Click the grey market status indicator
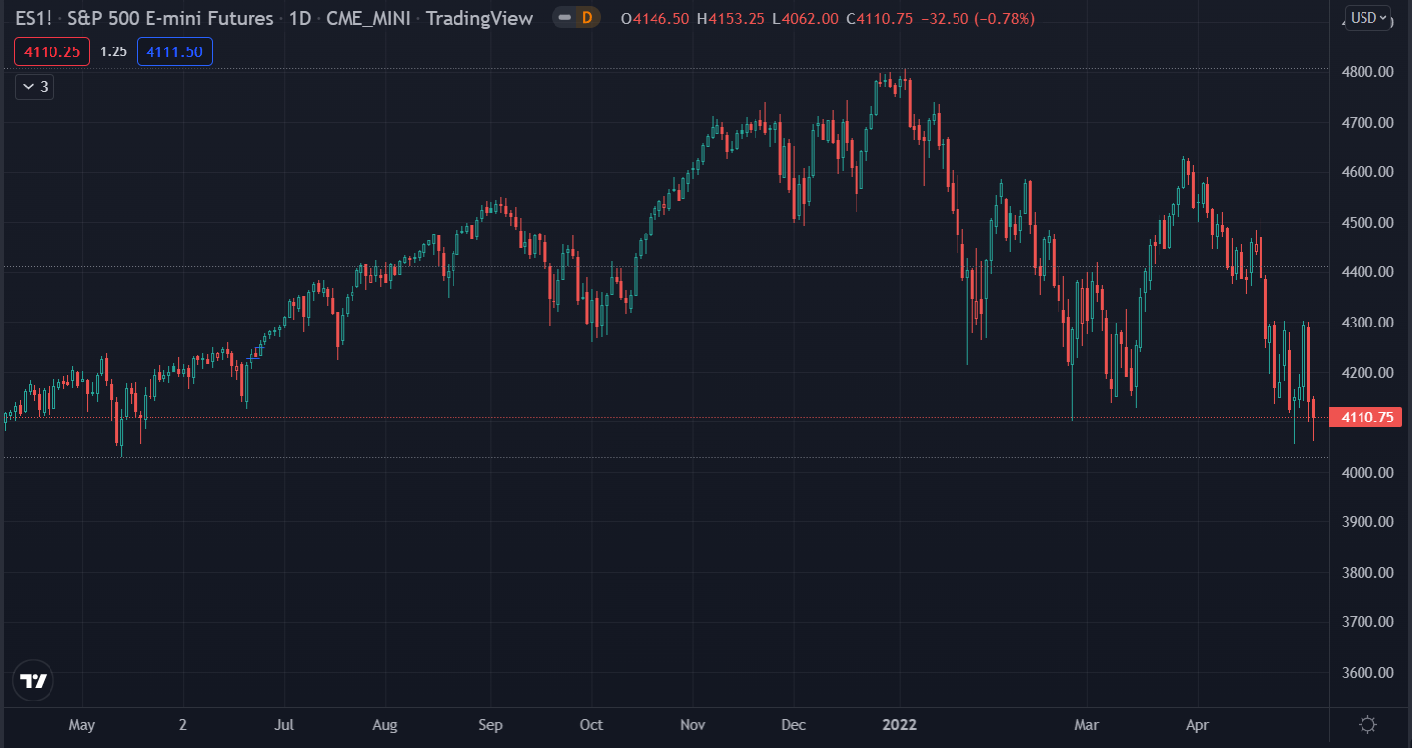The image size is (1412, 748). pos(563,18)
